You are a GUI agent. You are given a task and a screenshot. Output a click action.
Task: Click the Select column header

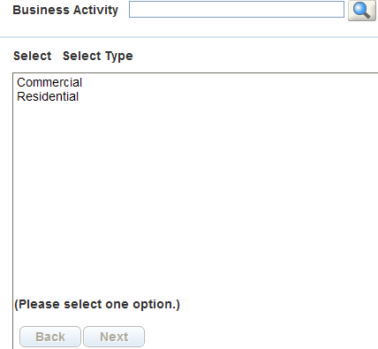33,56
